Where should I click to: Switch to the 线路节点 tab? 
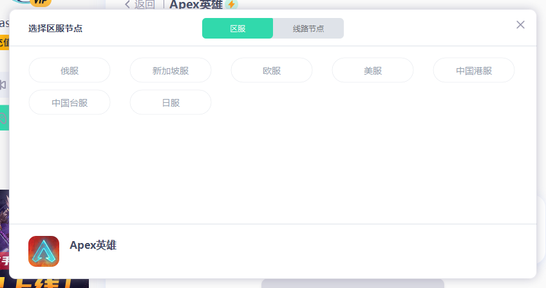[x=308, y=28]
